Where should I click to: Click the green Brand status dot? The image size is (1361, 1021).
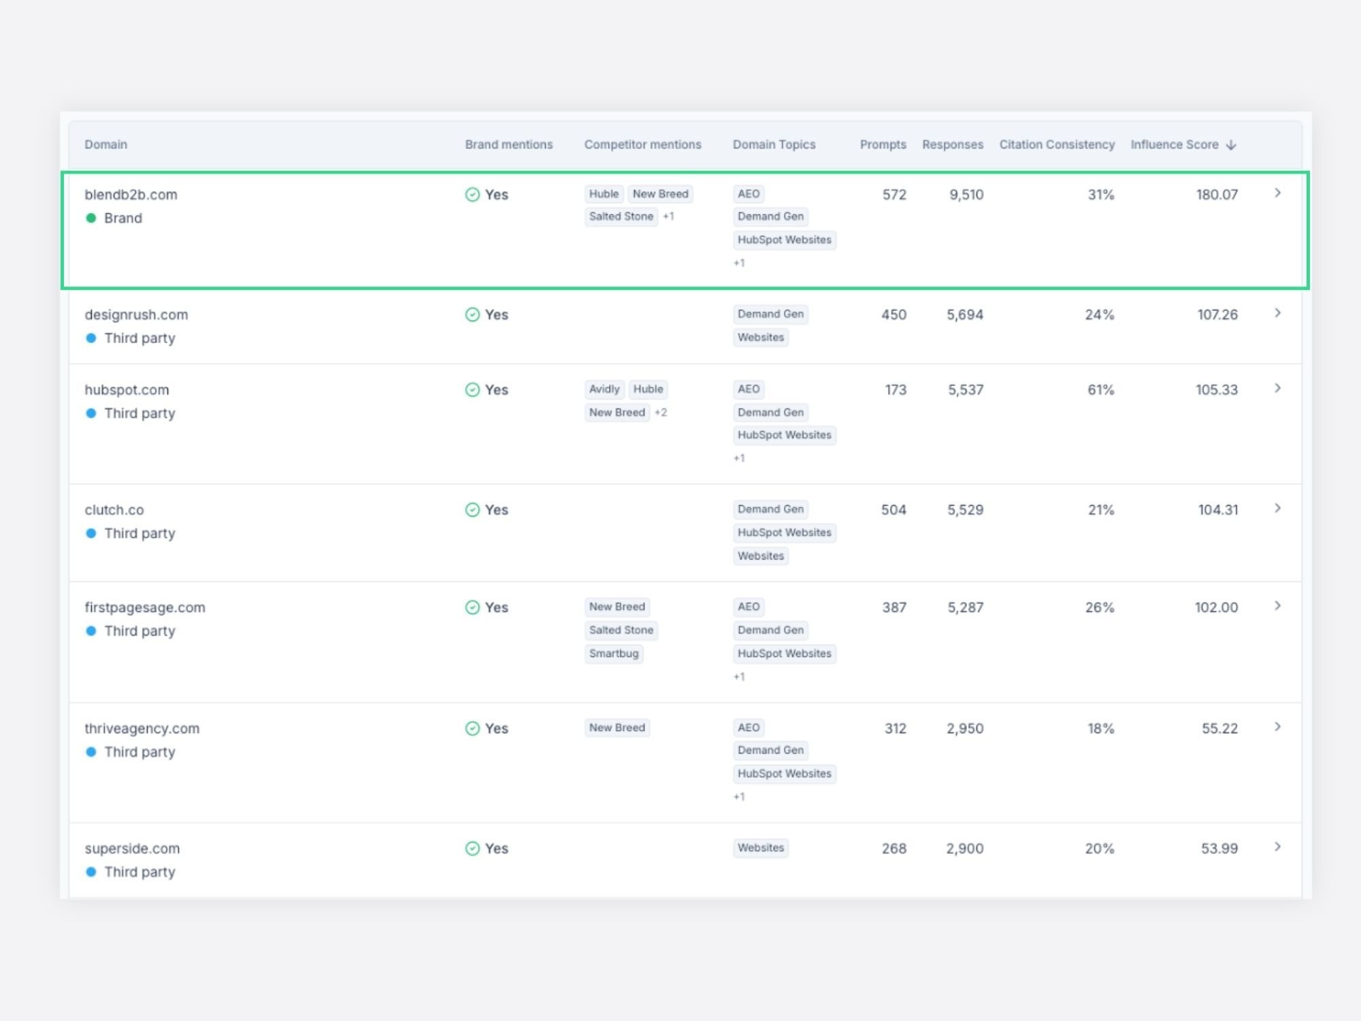(x=91, y=218)
